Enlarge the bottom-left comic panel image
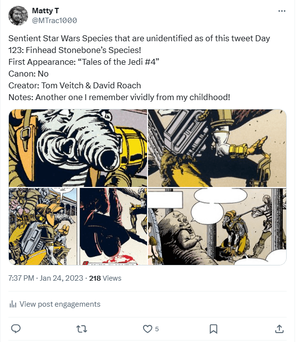 tap(78, 226)
